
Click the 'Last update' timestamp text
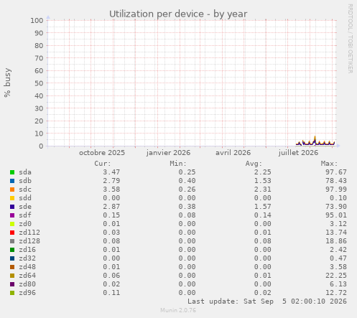click(x=267, y=301)
